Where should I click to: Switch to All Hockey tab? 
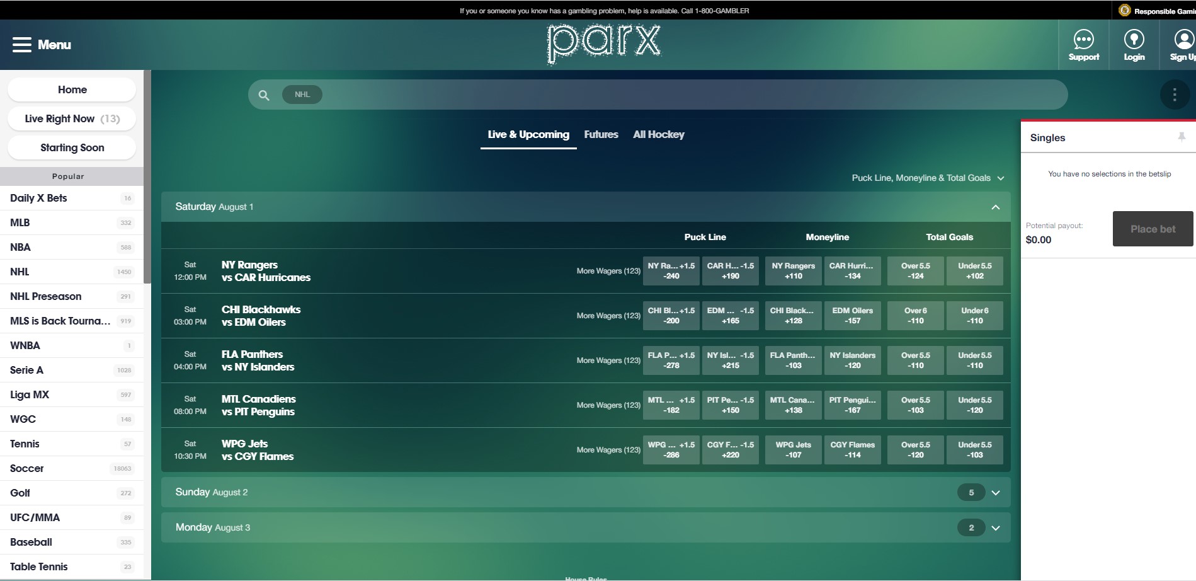659,135
